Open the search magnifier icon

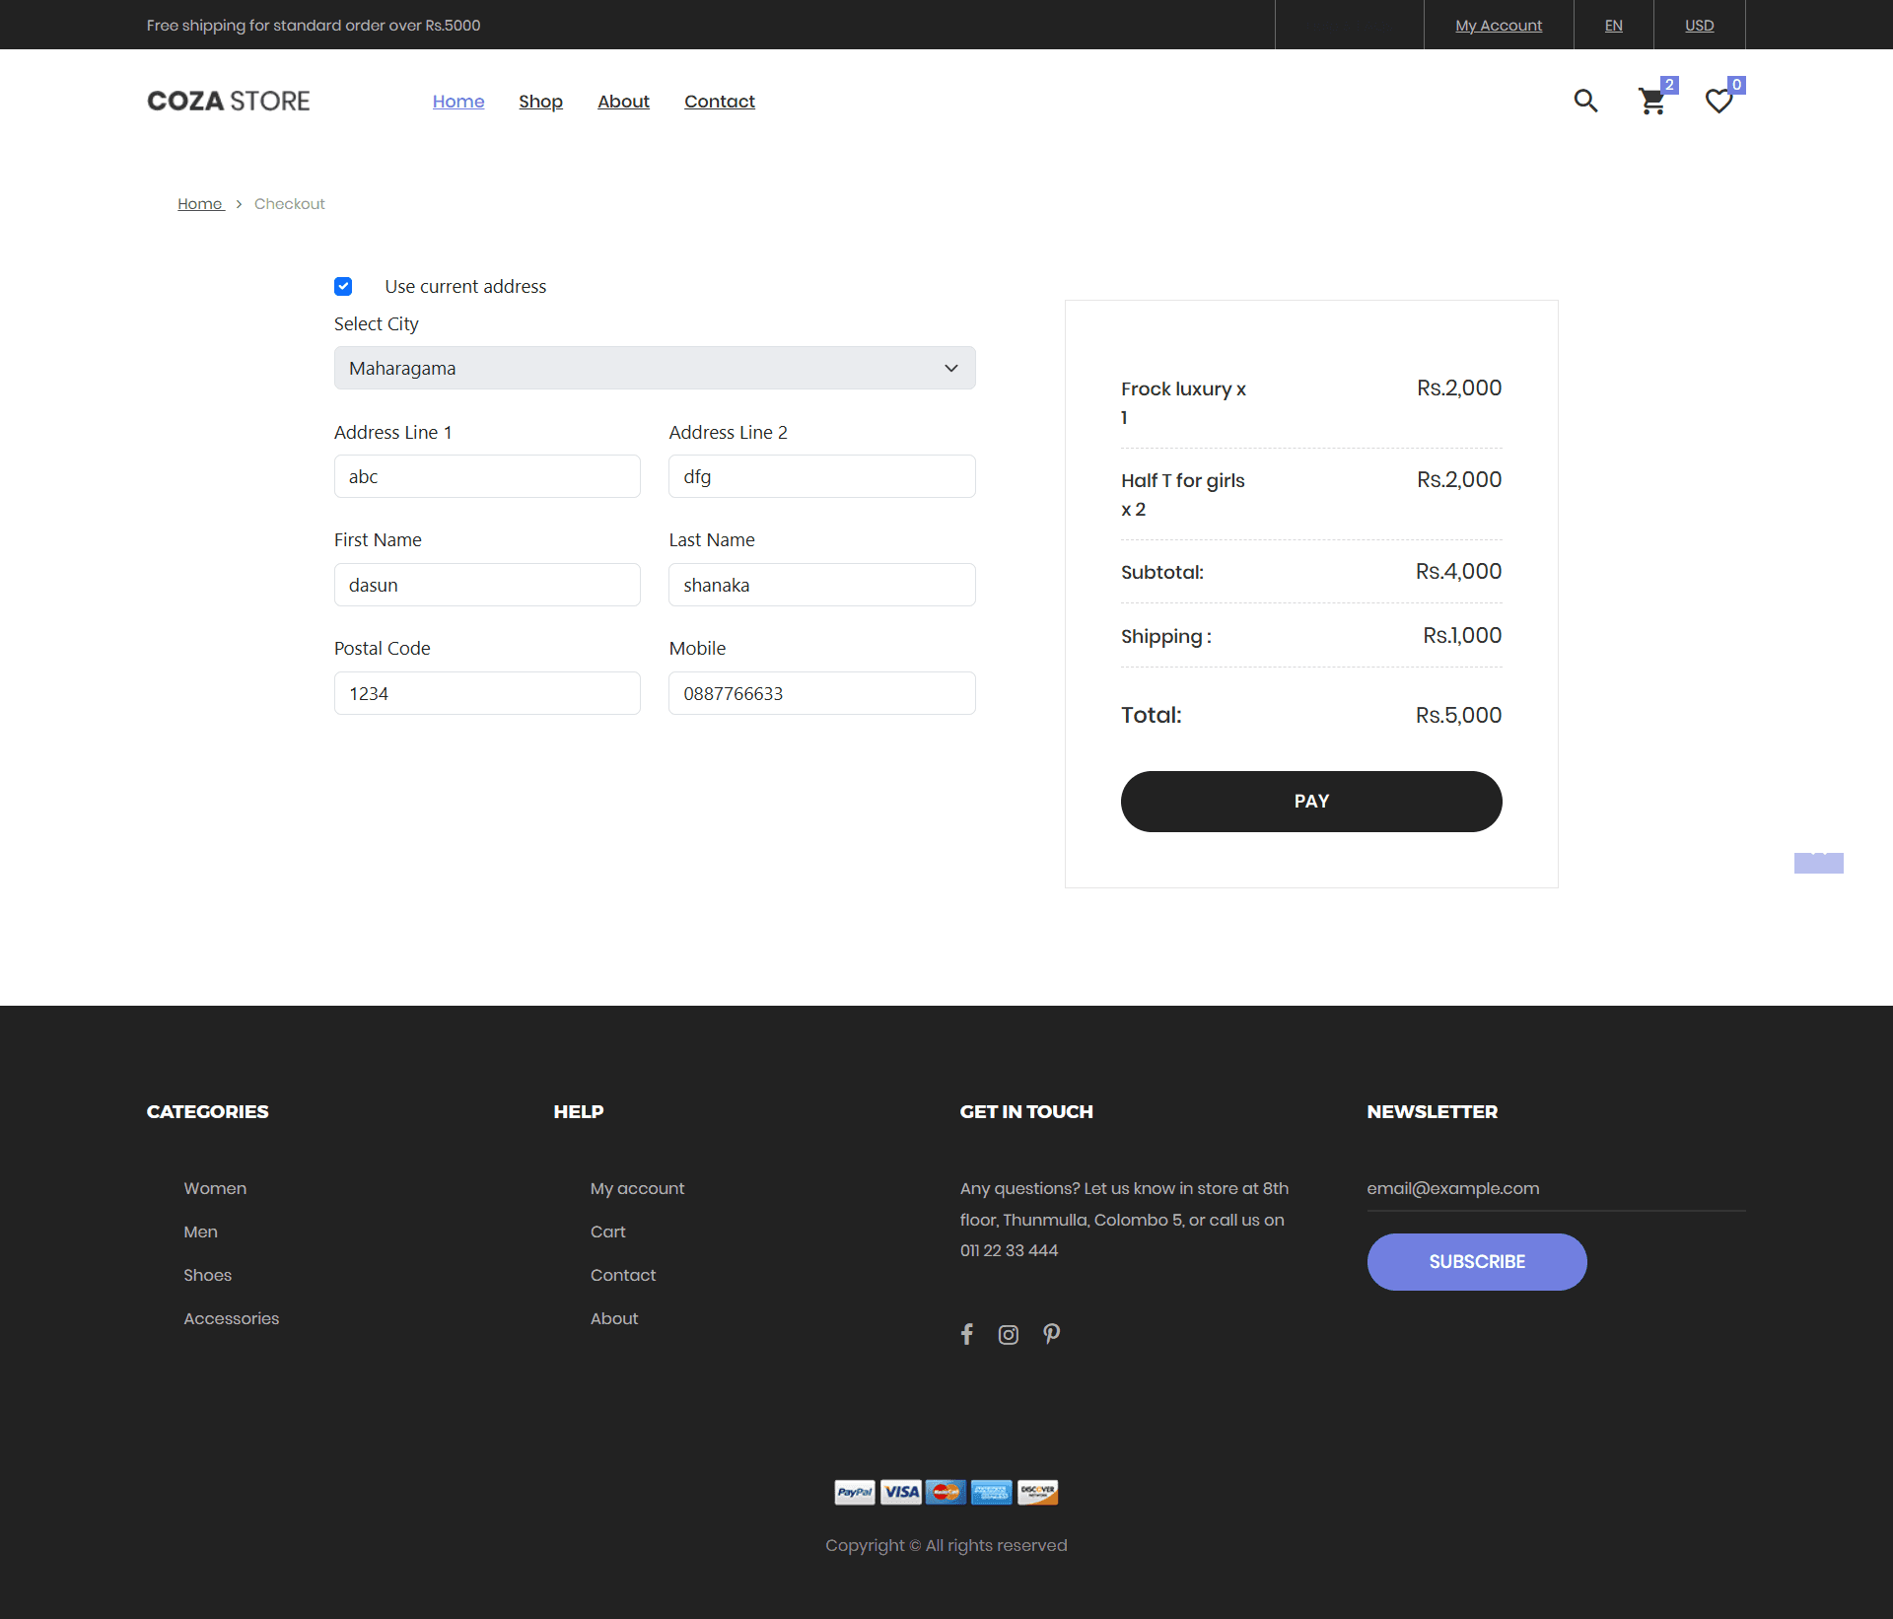click(1585, 101)
